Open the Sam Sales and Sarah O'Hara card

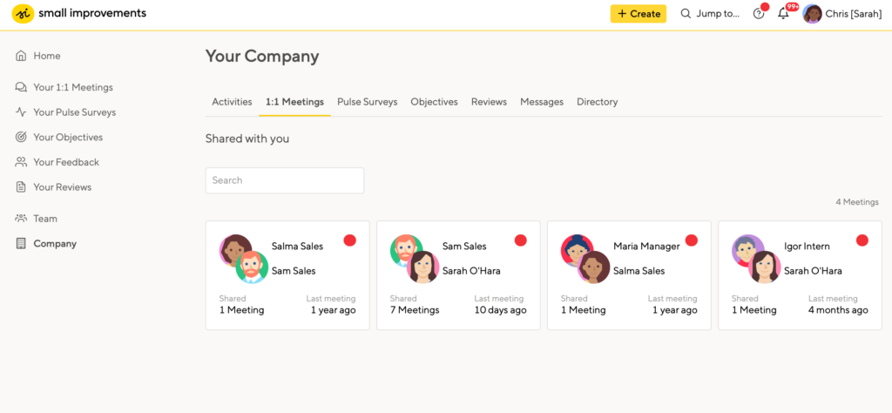pos(458,275)
